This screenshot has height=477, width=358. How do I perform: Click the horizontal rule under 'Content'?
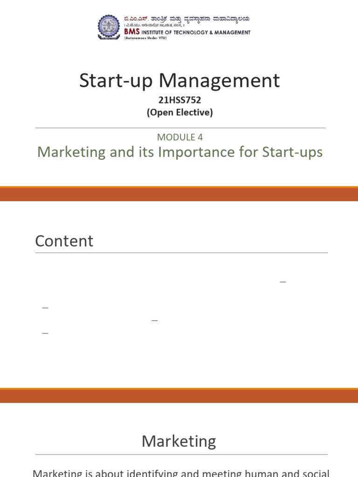click(x=181, y=253)
